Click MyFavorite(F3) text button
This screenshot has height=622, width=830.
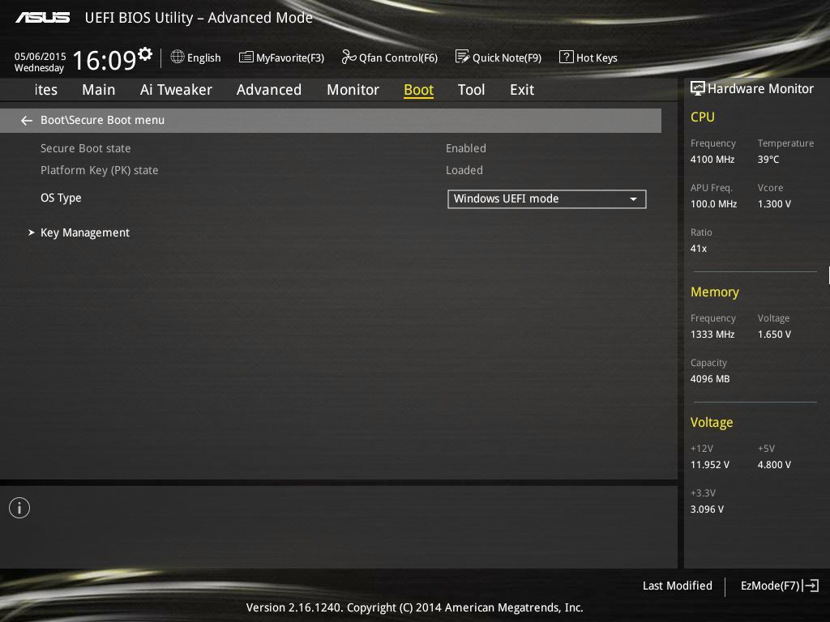click(290, 58)
